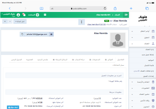This screenshot has width=156, height=109.
Task: Click the green header card icon
Action: 45,15
